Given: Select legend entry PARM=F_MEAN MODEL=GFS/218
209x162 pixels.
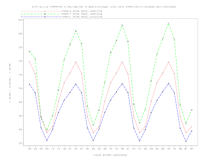Looking at the screenshot, I should coord(82,17).
